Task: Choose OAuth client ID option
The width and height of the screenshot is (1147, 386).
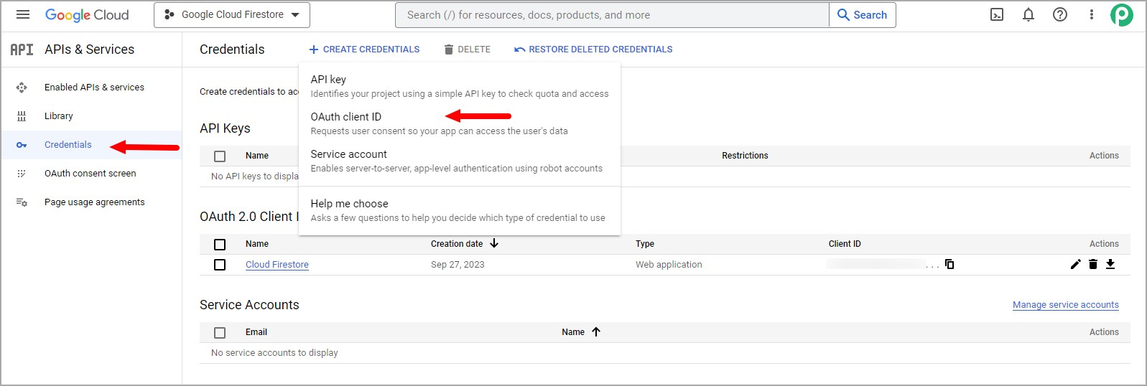Action: (x=460, y=123)
